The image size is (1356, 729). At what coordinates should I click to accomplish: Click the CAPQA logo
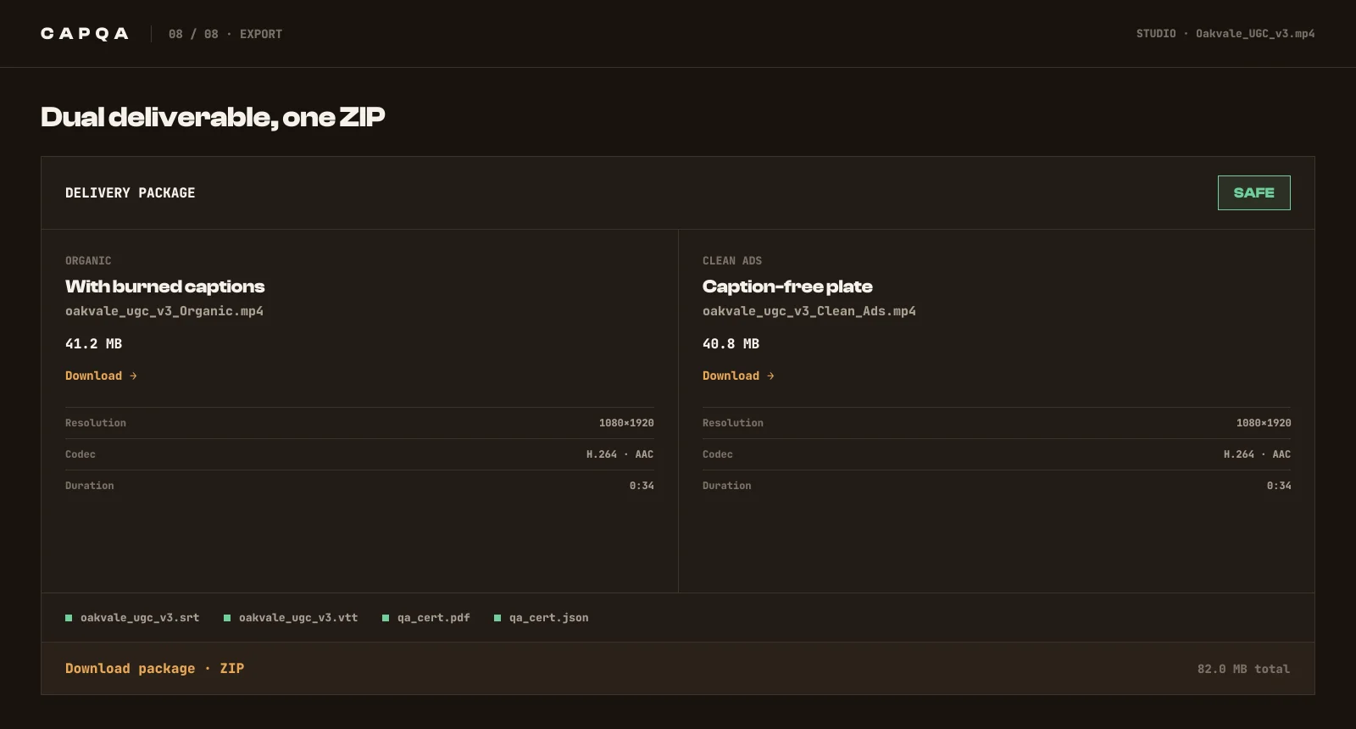(x=85, y=34)
